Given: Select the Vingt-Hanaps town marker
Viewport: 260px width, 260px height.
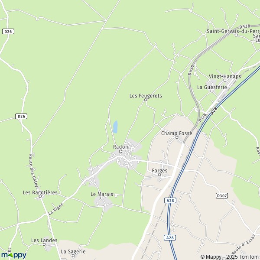Looking at the screenshot, I should pyautogui.click(x=225, y=80).
